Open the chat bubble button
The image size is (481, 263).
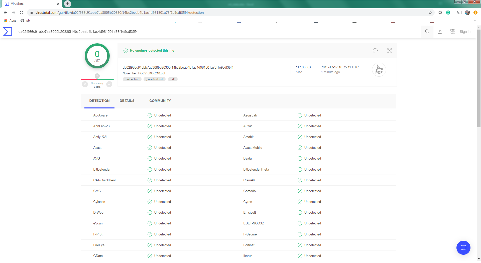(x=463, y=248)
